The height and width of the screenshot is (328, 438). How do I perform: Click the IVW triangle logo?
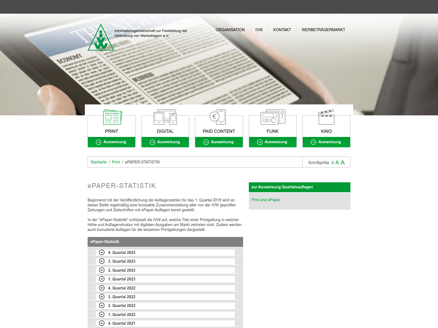[x=101, y=37]
